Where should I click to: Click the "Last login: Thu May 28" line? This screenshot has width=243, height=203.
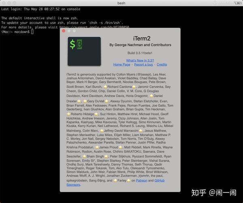[x=41, y=9]
